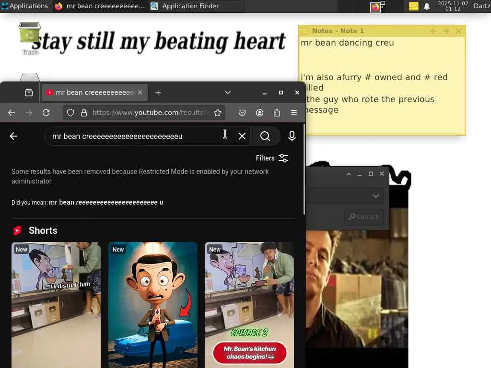Click the Launch button in Application Finder

364,217
